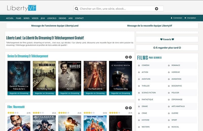Click 'Regarder en Streaming' under The Flash
The height and width of the screenshot is (131, 203).
95,93
